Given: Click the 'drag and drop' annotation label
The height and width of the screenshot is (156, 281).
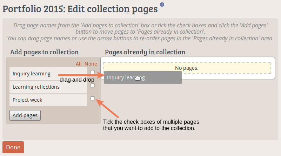Looking at the screenshot, I should pyautogui.click(x=77, y=80).
